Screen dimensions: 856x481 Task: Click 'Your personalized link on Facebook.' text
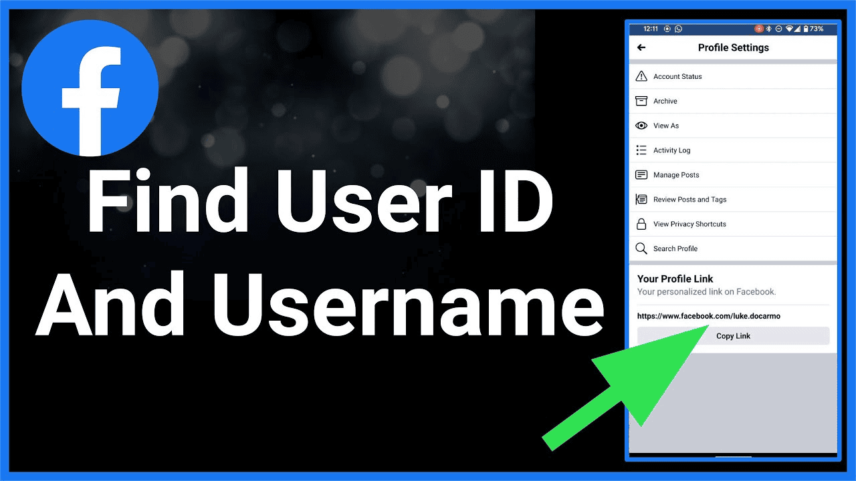click(707, 292)
